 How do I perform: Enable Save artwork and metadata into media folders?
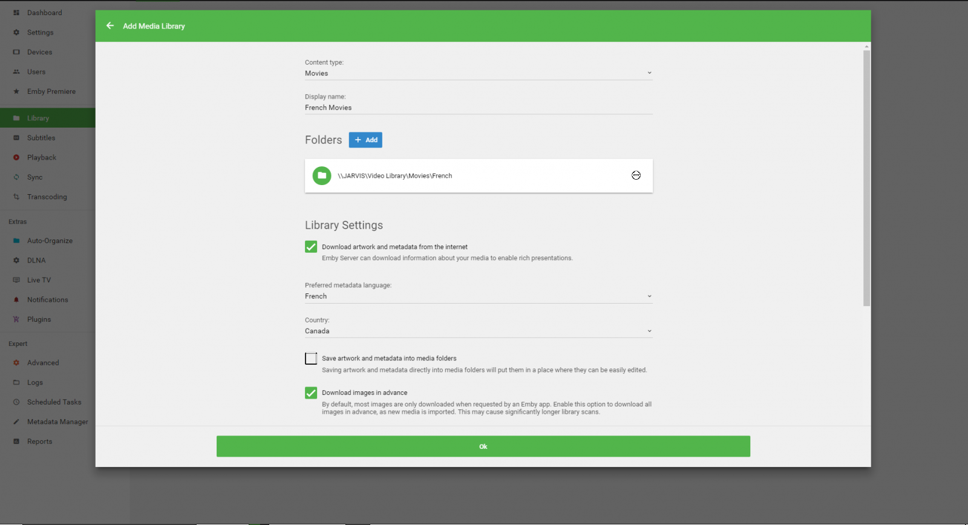[311, 359]
